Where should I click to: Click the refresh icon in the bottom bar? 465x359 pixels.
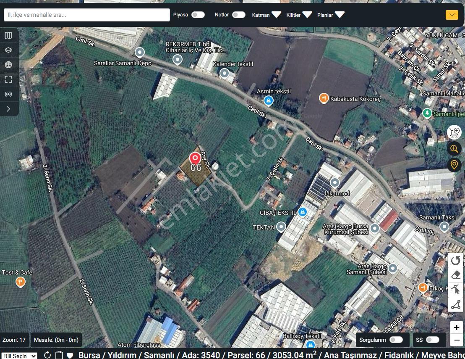pos(47,355)
